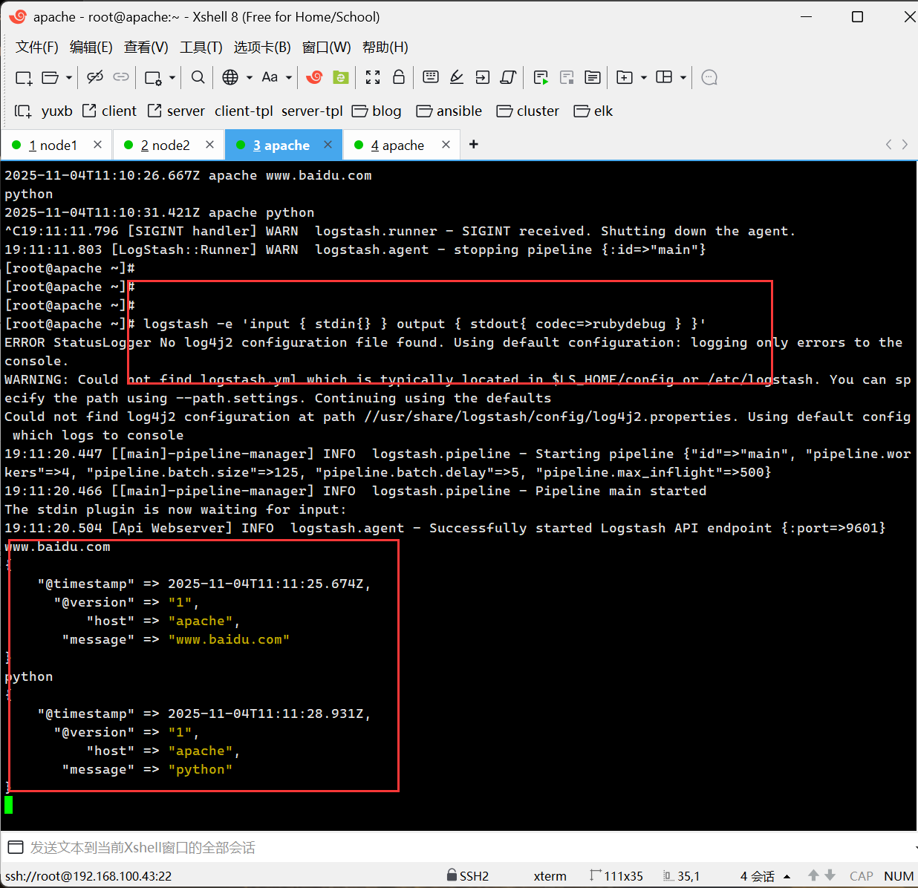Click the script scroll icon
This screenshot has width=918, height=888.
coord(509,77)
